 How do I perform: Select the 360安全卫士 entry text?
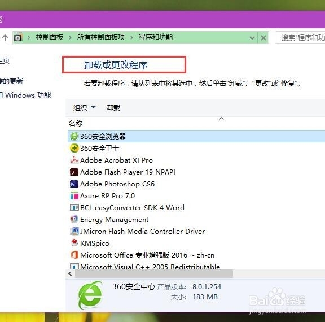pos(99,149)
